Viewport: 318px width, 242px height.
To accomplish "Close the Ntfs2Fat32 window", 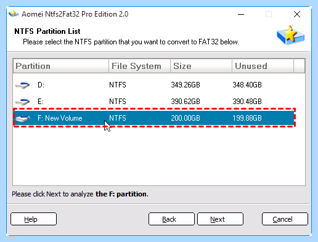I will coord(297,14).
